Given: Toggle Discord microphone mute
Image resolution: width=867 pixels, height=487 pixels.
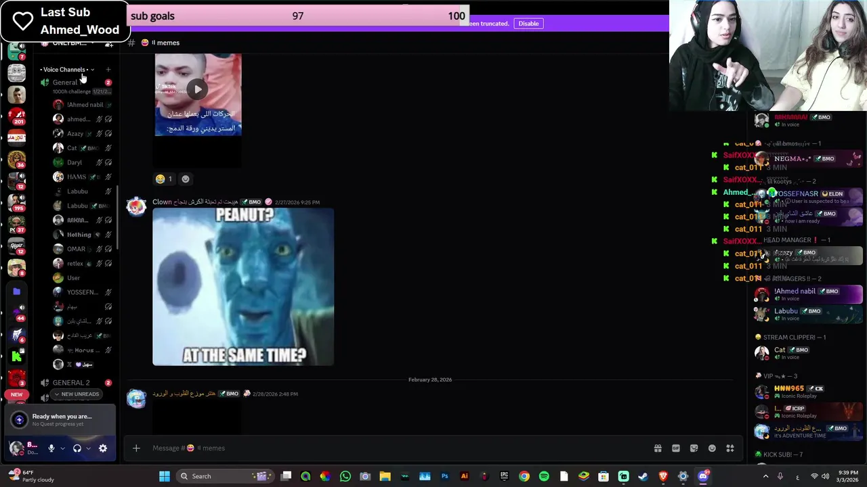Looking at the screenshot, I should [51, 448].
